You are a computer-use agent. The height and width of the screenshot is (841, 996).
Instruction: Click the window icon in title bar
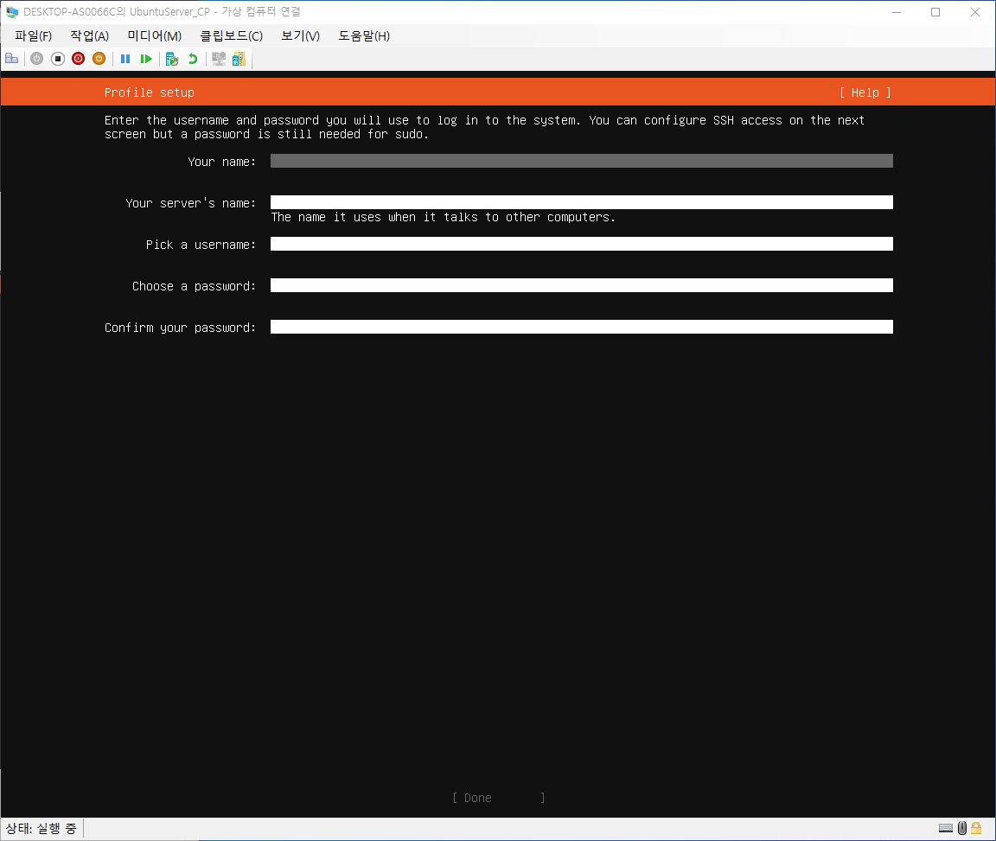(x=12, y=12)
